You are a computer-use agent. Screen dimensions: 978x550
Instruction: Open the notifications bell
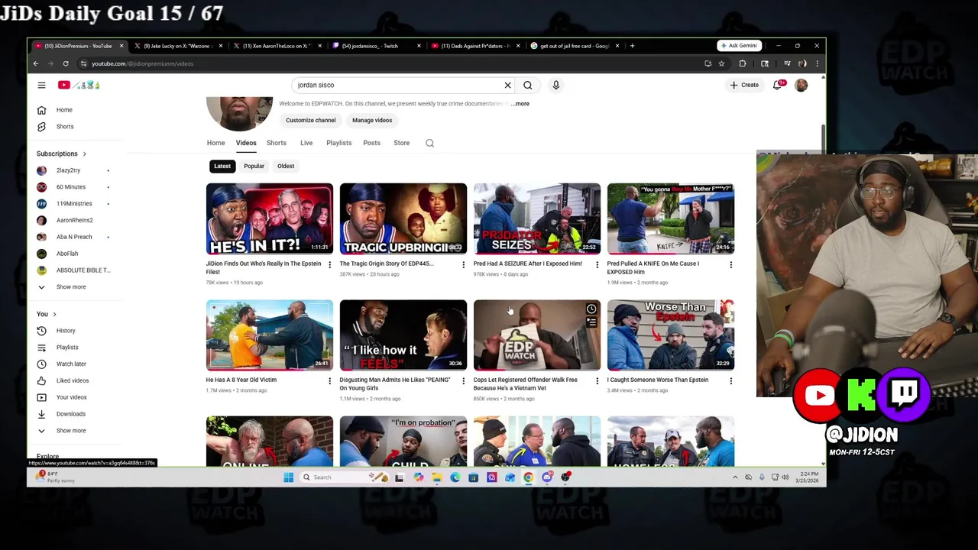click(778, 85)
